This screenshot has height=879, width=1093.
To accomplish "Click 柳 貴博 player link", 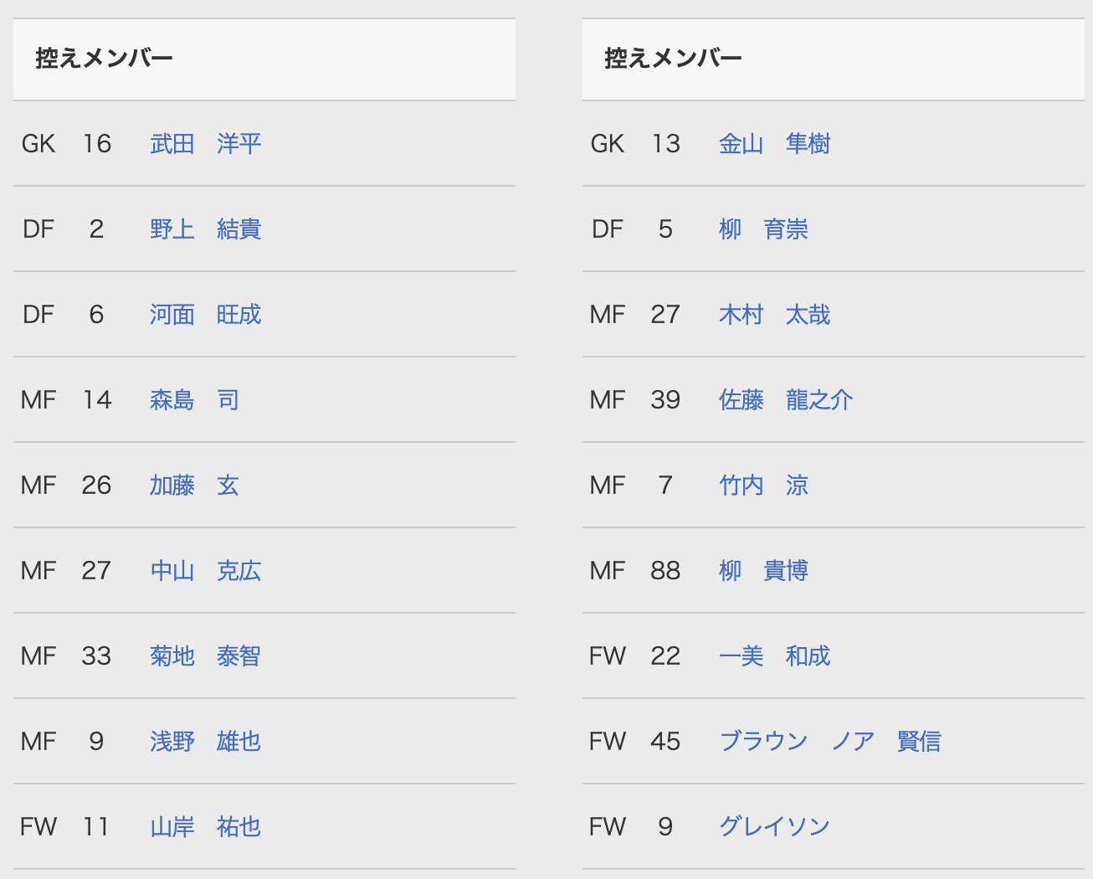I will point(764,571).
